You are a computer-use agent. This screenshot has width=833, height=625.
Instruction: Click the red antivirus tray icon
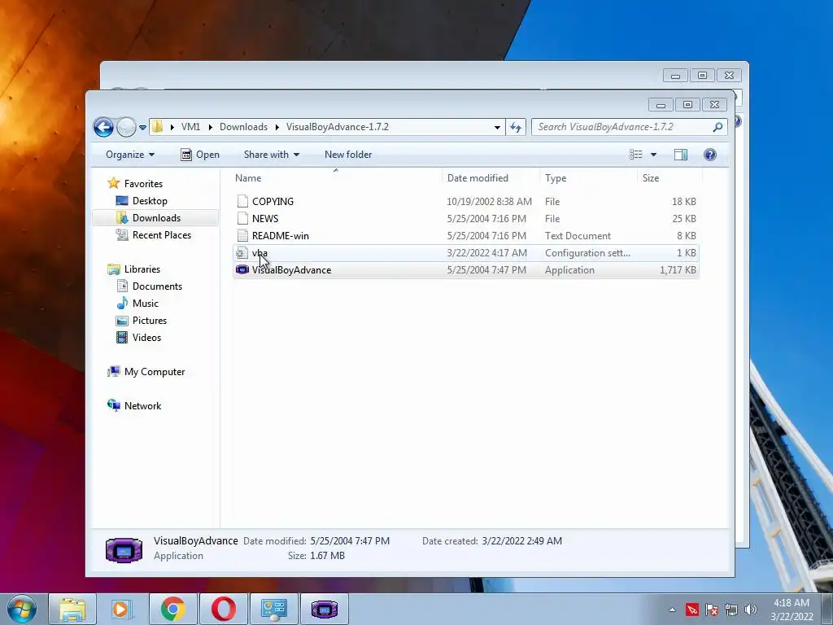691,610
